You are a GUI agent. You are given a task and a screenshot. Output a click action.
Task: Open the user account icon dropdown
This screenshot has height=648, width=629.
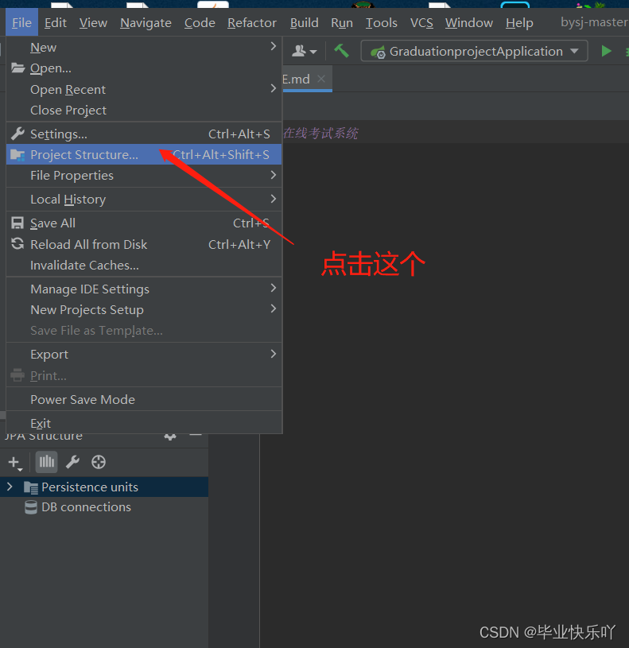[305, 51]
